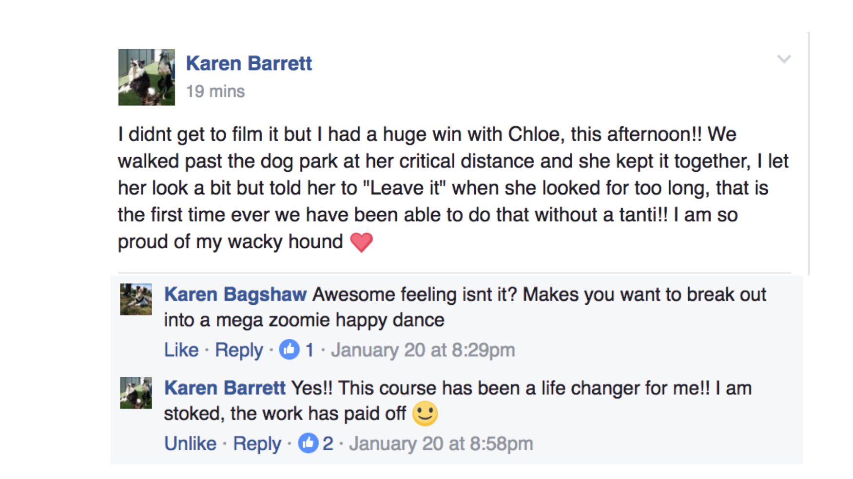Click the January 20 at 8:58pm timestamp
The image size is (853, 479).
(441, 443)
